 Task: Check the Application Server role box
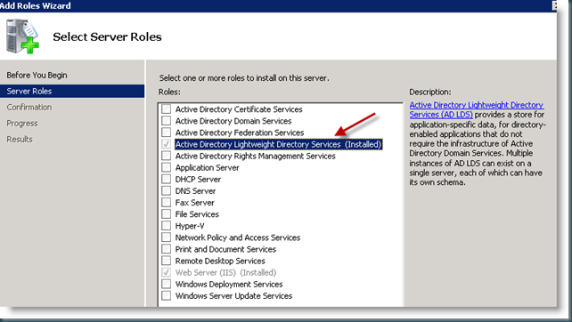click(166, 167)
